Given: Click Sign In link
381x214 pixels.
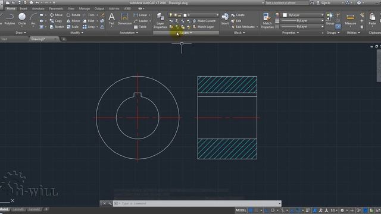Looking at the screenshot, I should (324, 2).
